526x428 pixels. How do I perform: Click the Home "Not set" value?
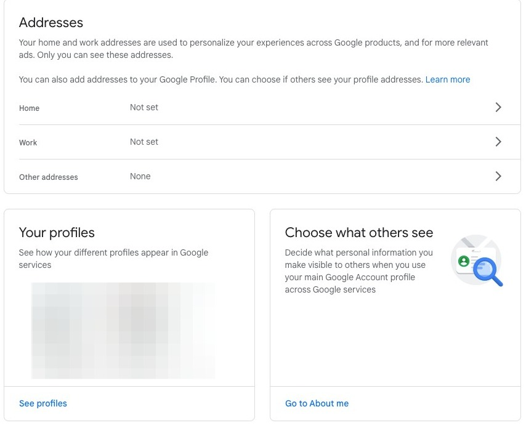pyautogui.click(x=144, y=107)
